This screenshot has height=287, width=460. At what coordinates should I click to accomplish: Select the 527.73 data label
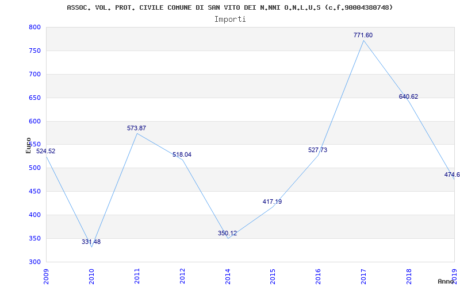(x=318, y=150)
